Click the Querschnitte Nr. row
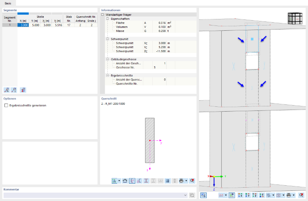This screenshot has width=308, height=201. click(151, 84)
